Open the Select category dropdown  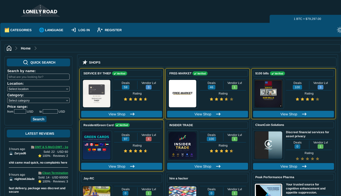pos(38,101)
